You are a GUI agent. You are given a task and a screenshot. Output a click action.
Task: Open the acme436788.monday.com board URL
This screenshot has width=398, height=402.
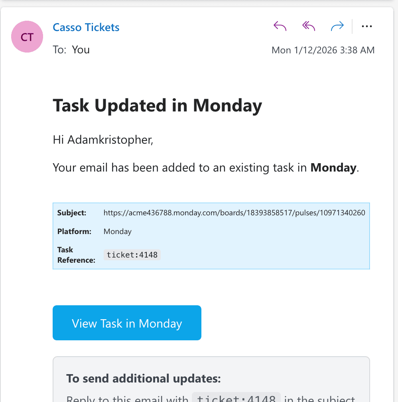[x=234, y=213]
